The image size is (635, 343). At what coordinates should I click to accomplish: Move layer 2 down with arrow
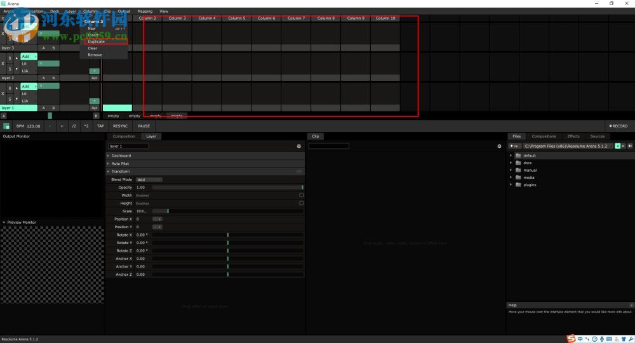pyautogui.click(x=17, y=68)
